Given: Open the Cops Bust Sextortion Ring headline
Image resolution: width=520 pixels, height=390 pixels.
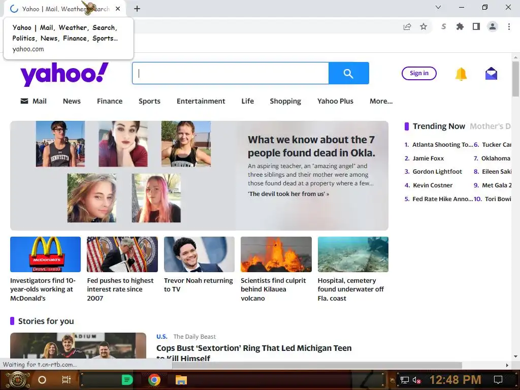Looking at the screenshot, I should tap(254, 352).
